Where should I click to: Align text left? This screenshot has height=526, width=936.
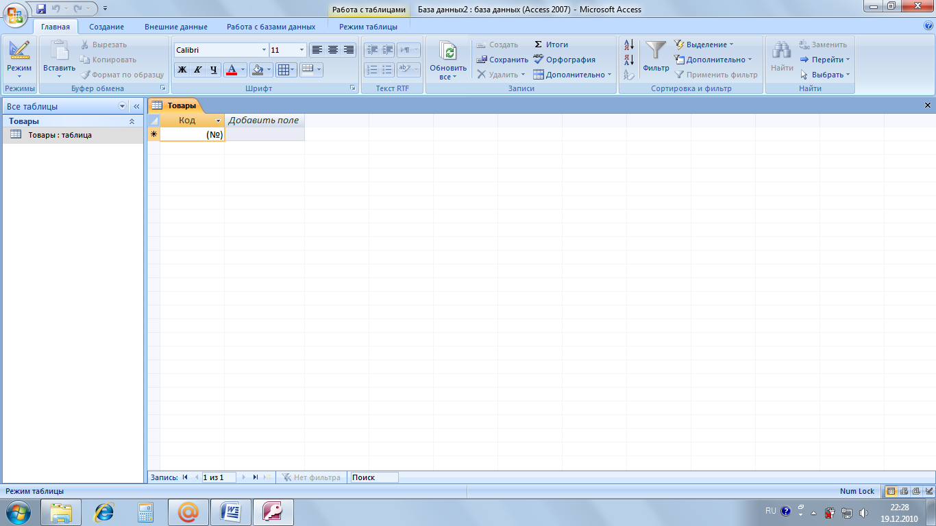(317, 50)
